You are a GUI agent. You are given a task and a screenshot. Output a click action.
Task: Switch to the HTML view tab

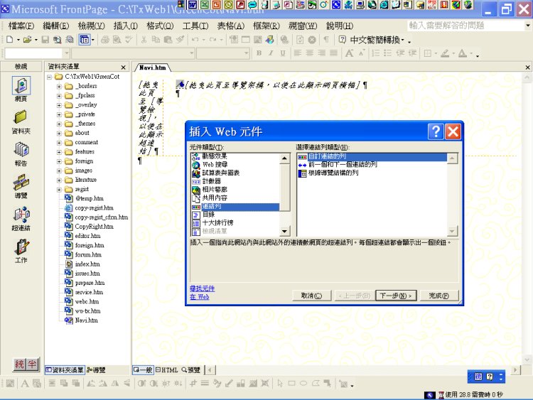pos(167,370)
